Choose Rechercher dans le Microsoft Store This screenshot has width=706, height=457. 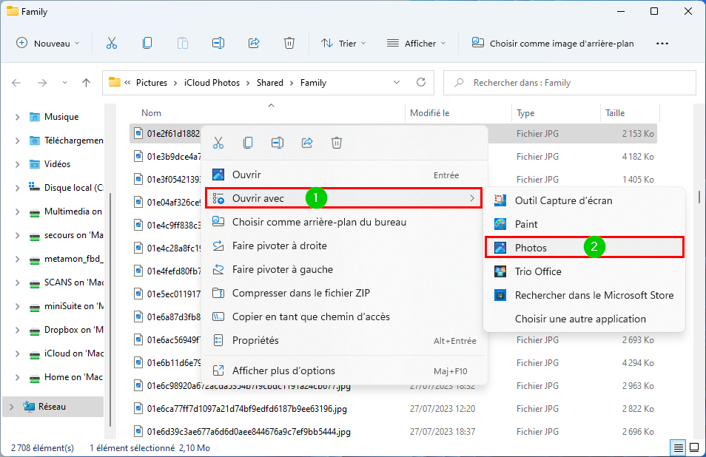tap(585, 295)
